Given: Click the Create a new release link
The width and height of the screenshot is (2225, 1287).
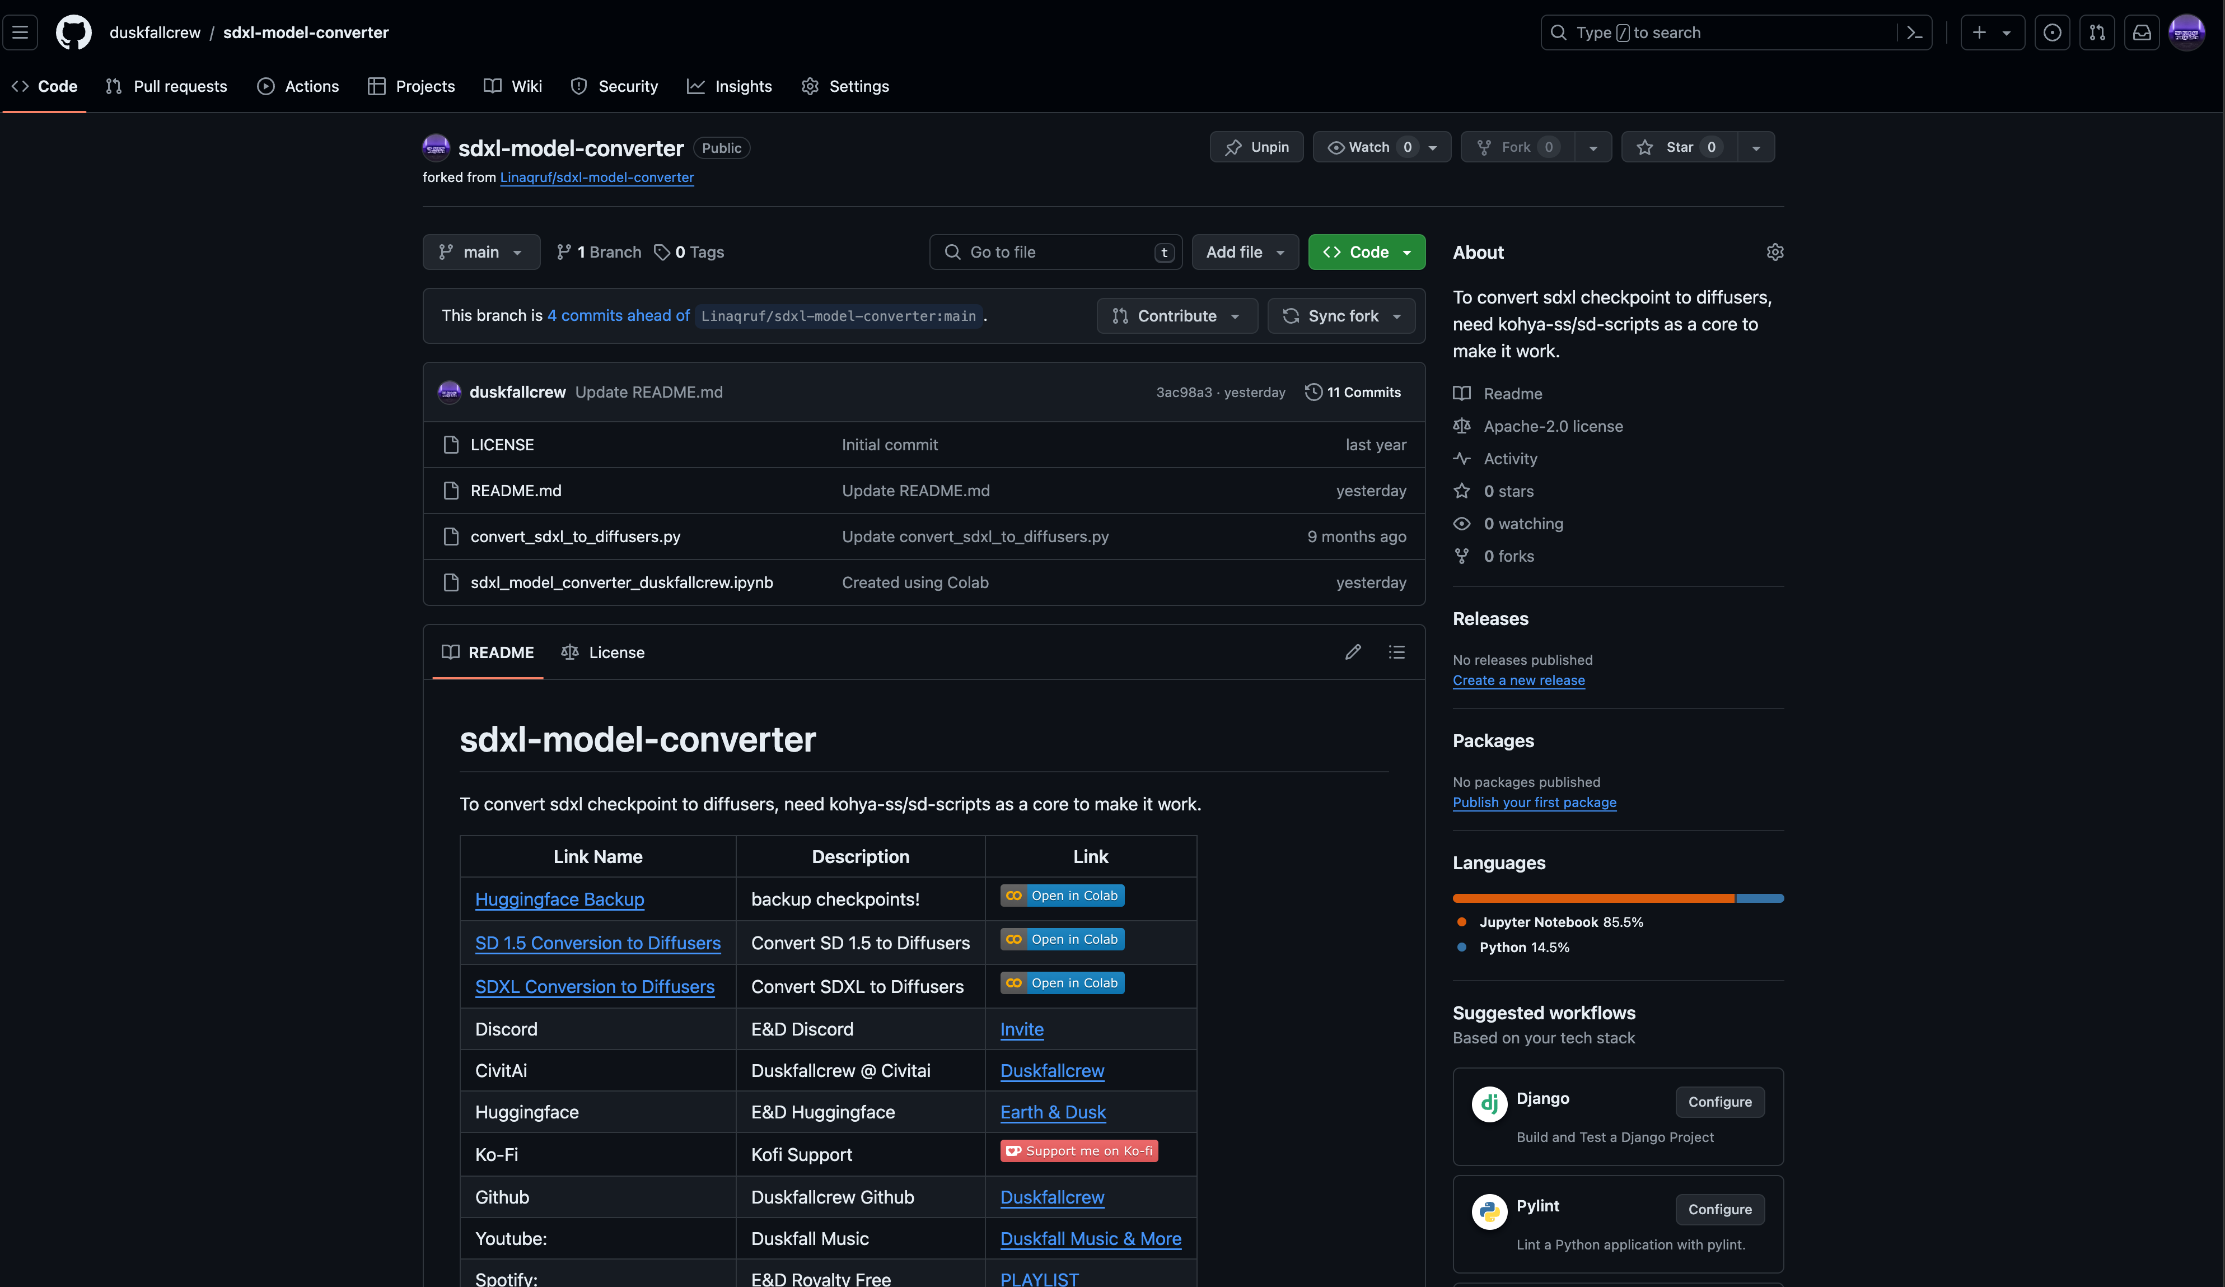Looking at the screenshot, I should tap(1518, 680).
